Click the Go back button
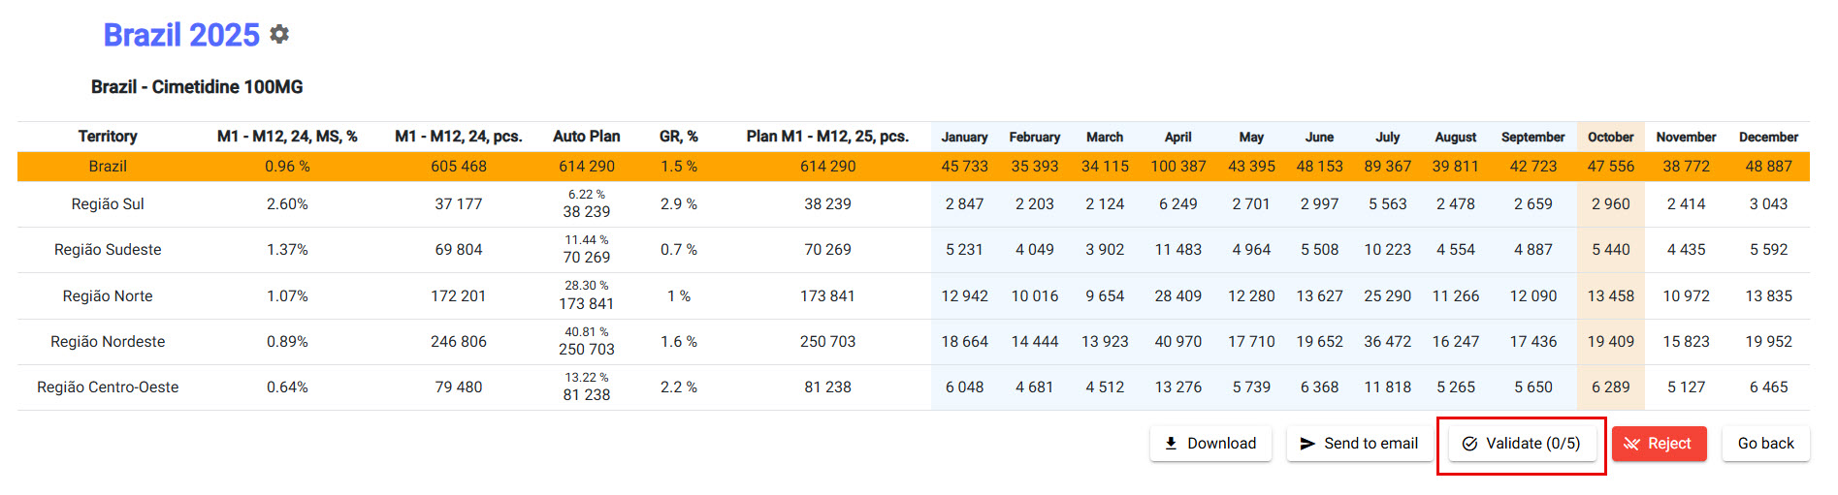Viewport: 1838px width, 495px height. [1765, 443]
